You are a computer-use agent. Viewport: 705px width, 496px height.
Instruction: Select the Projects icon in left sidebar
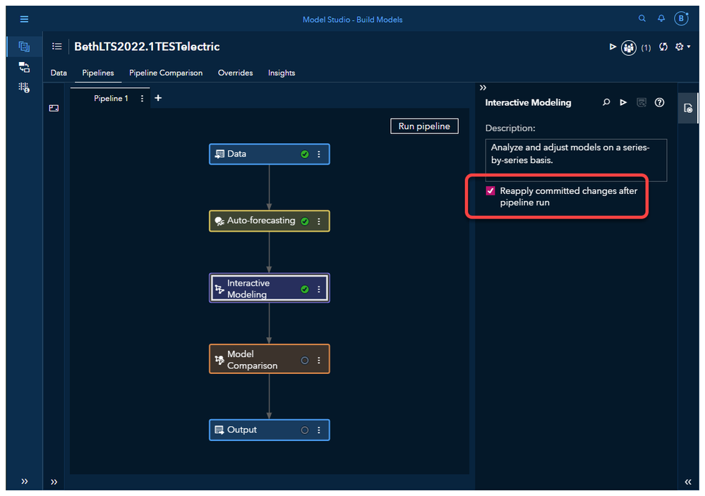click(x=24, y=47)
